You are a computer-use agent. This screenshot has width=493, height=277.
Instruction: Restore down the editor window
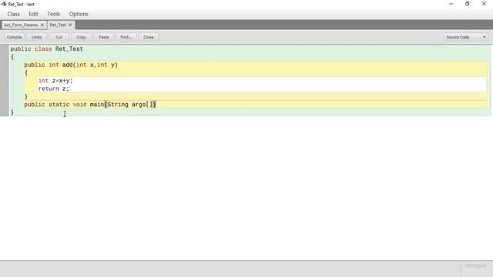coord(468,4)
